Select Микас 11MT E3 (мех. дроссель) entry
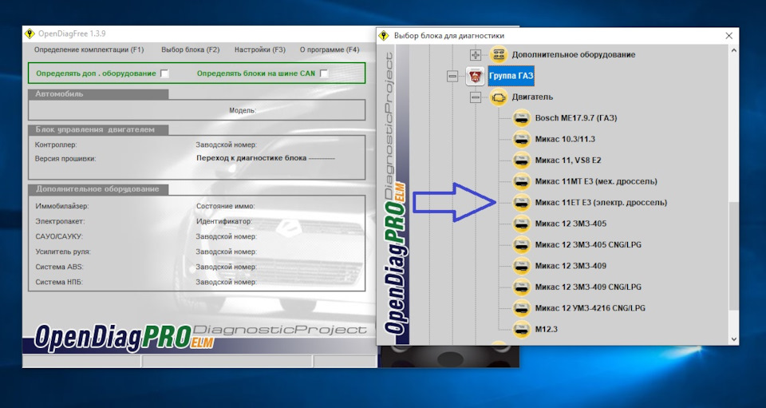766x408 pixels. tap(596, 181)
